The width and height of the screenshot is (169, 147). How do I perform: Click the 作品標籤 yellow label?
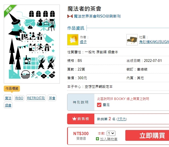pos(12,89)
